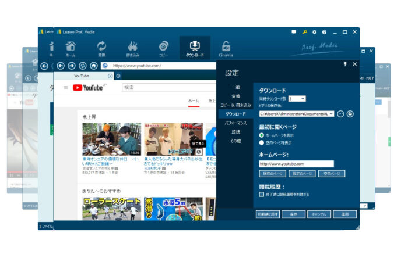Open その他 settings category

tap(235, 141)
